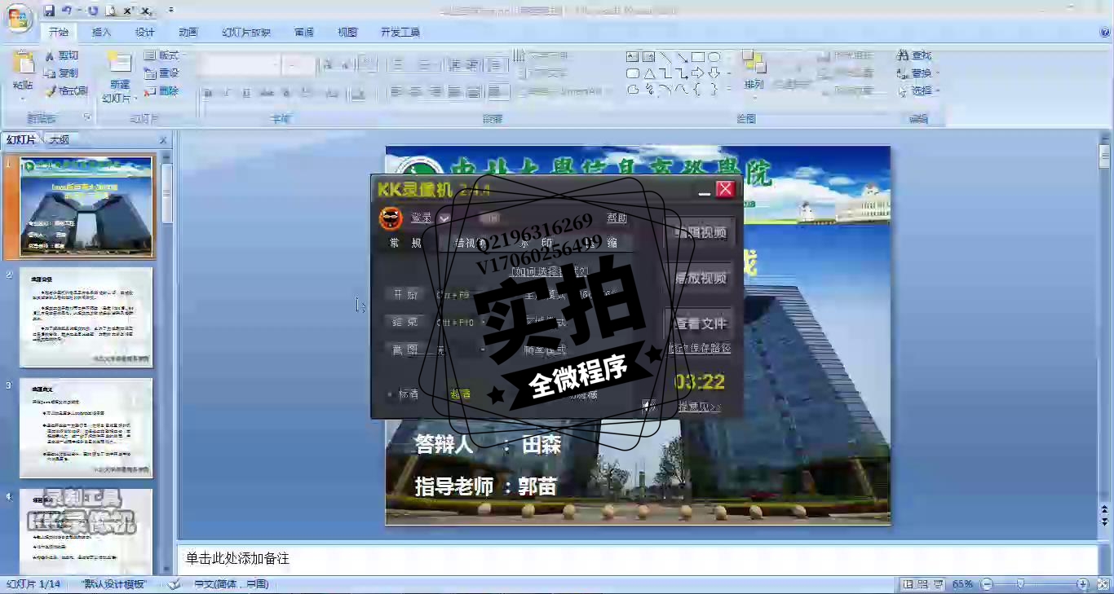Click the KK录像机 avatar icon
The image size is (1114, 594).
[x=391, y=218]
